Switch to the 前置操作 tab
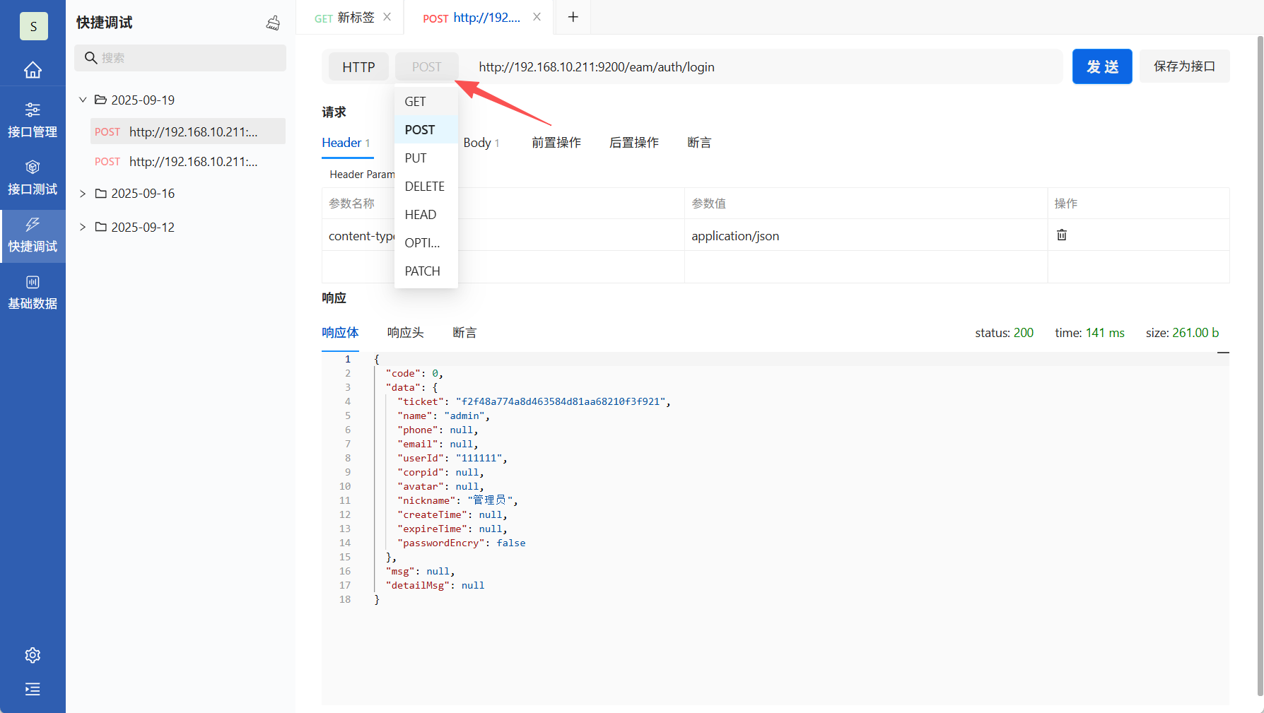The height and width of the screenshot is (713, 1264). pos(556,143)
